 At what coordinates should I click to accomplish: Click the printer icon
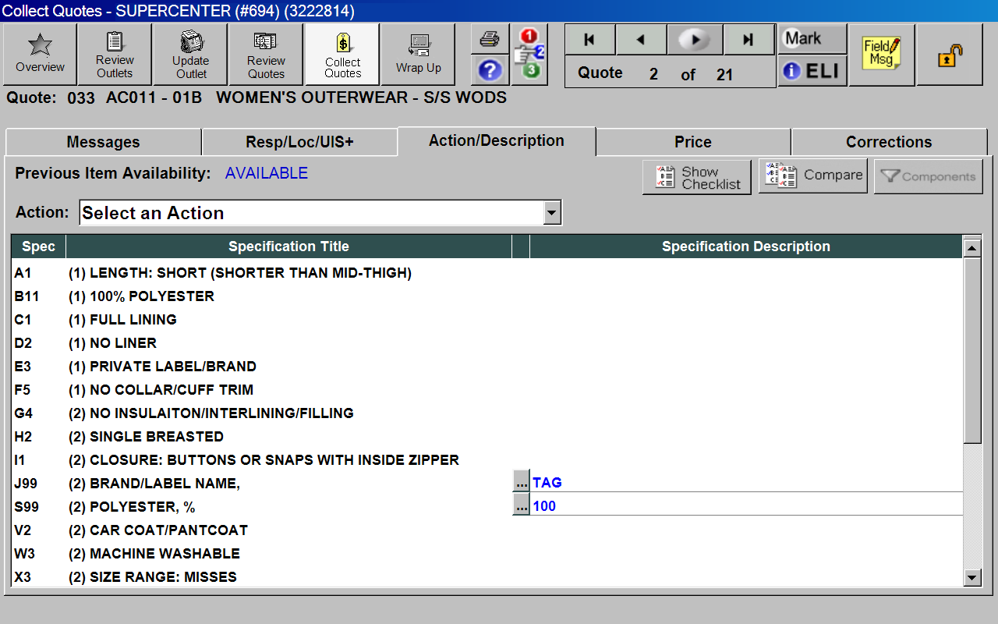click(x=490, y=38)
